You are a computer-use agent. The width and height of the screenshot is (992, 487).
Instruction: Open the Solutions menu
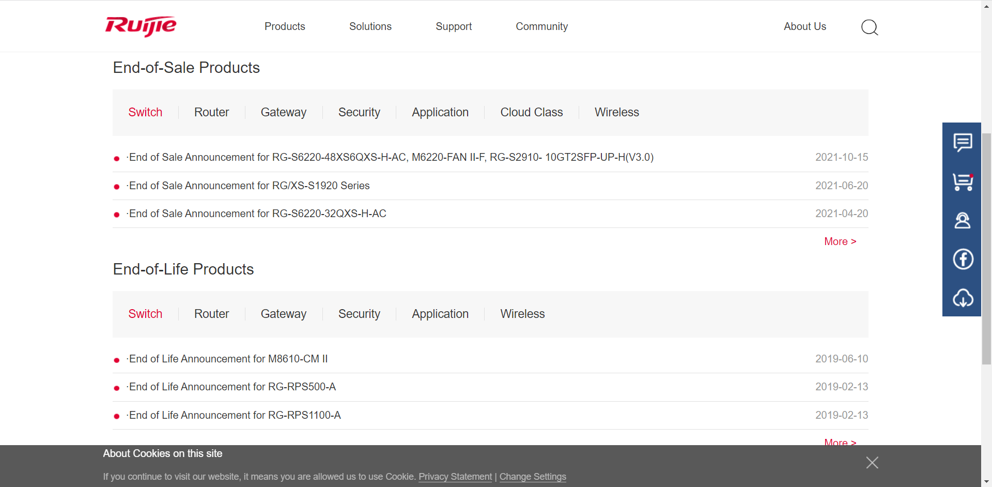(370, 26)
